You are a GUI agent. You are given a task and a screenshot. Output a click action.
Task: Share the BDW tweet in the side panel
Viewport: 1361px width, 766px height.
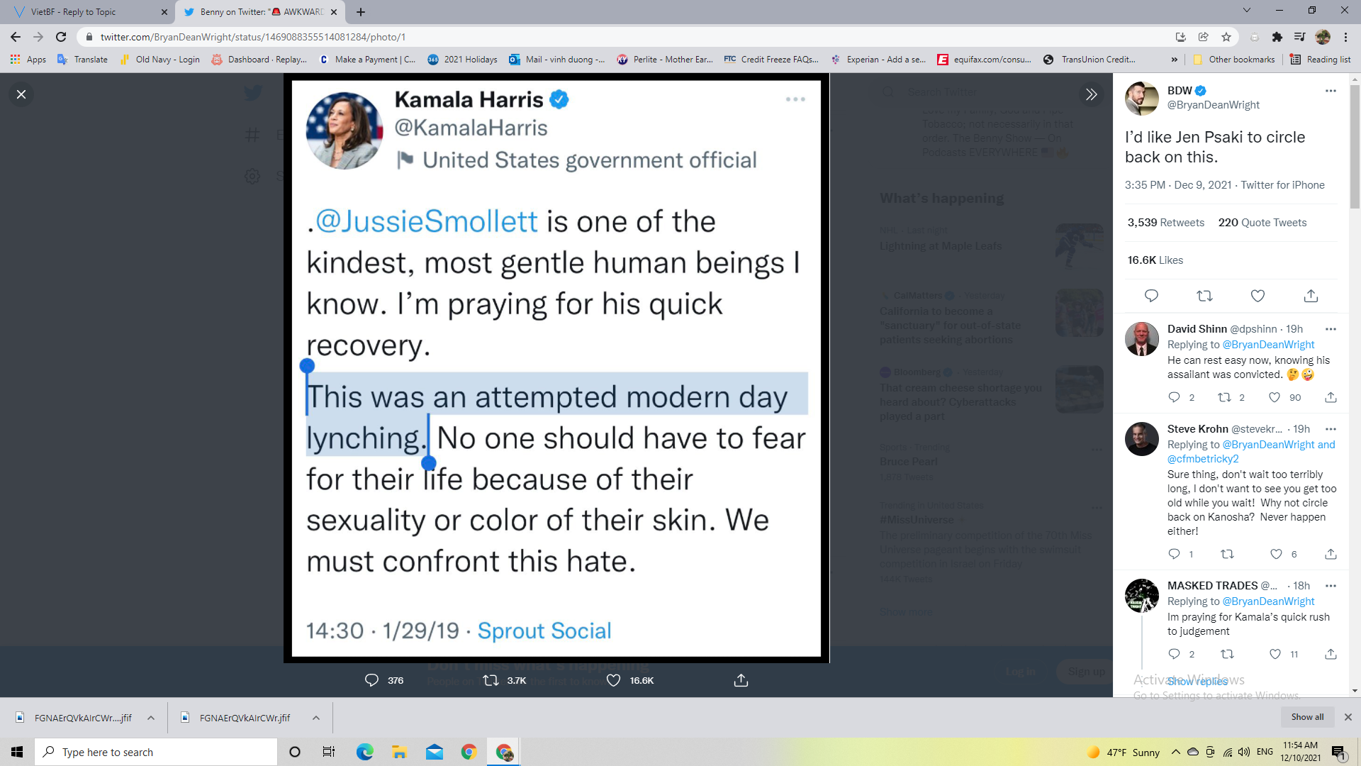pyautogui.click(x=1311, y=296)
